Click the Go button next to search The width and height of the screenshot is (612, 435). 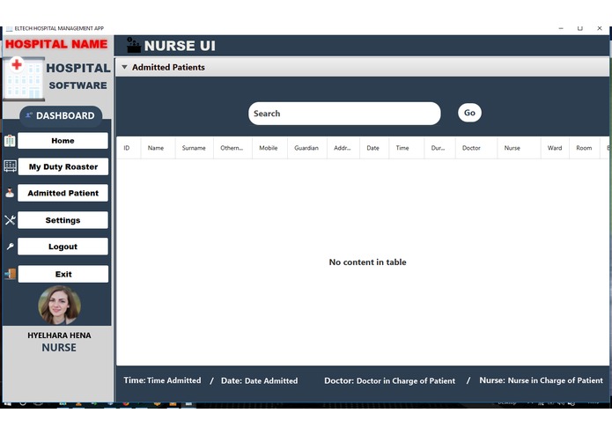(x=469, y=113)
